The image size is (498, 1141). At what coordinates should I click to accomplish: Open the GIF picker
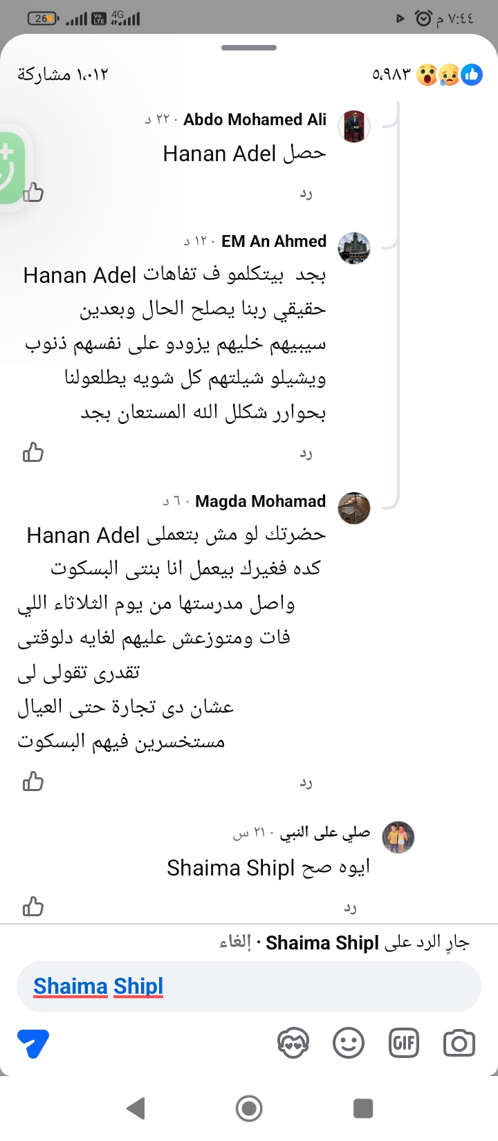click(404, 1043)
